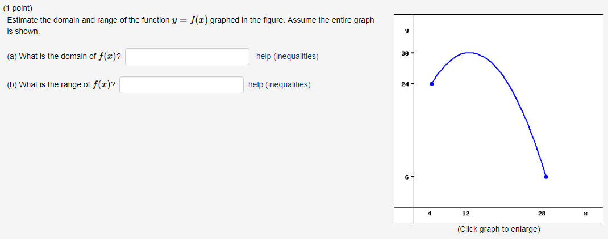The width and height of the screenshot is (608, 239).
Task: Click the peak of the blue curve
Action: (x=469, y=53)
